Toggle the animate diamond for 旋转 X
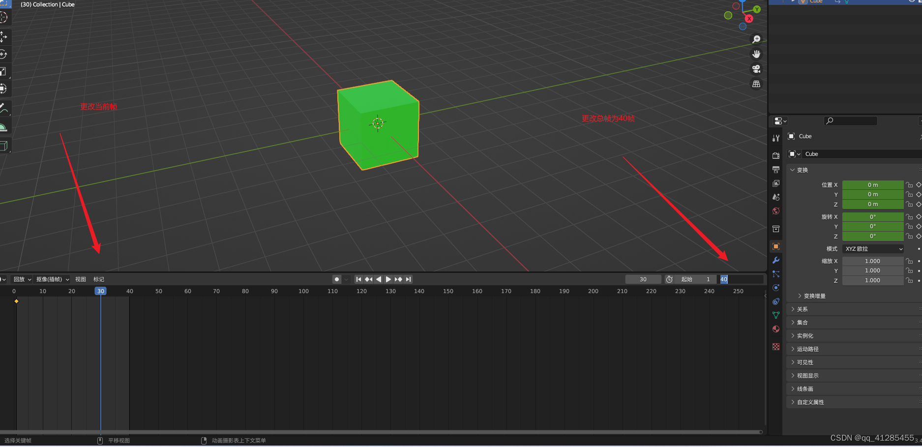Image resolution: width=922 pixels, height=447 pixels. (x=919, y=217)
